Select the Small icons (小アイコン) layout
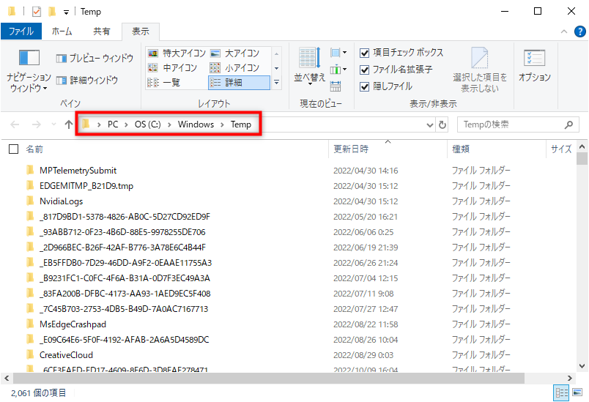This screenshot has width=589, height=402. [234, 68]
